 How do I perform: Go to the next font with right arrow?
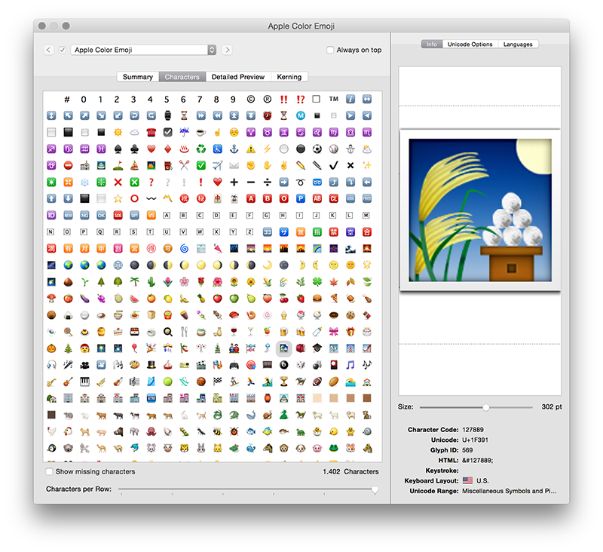227,50
